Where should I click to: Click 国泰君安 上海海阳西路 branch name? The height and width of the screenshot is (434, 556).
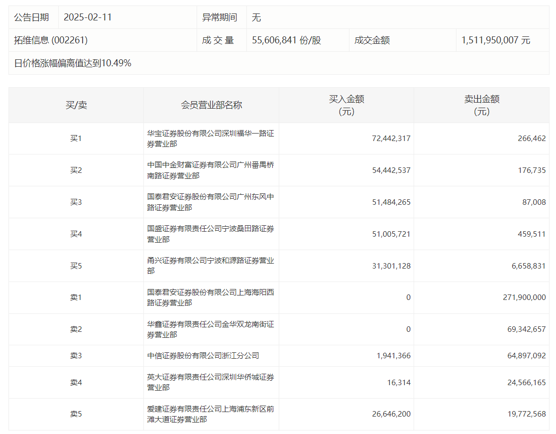point(211,297)
